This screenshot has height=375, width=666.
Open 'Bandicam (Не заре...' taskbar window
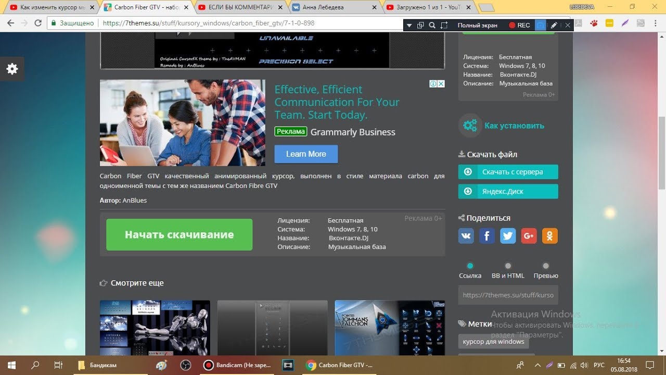tap(238, 365)
